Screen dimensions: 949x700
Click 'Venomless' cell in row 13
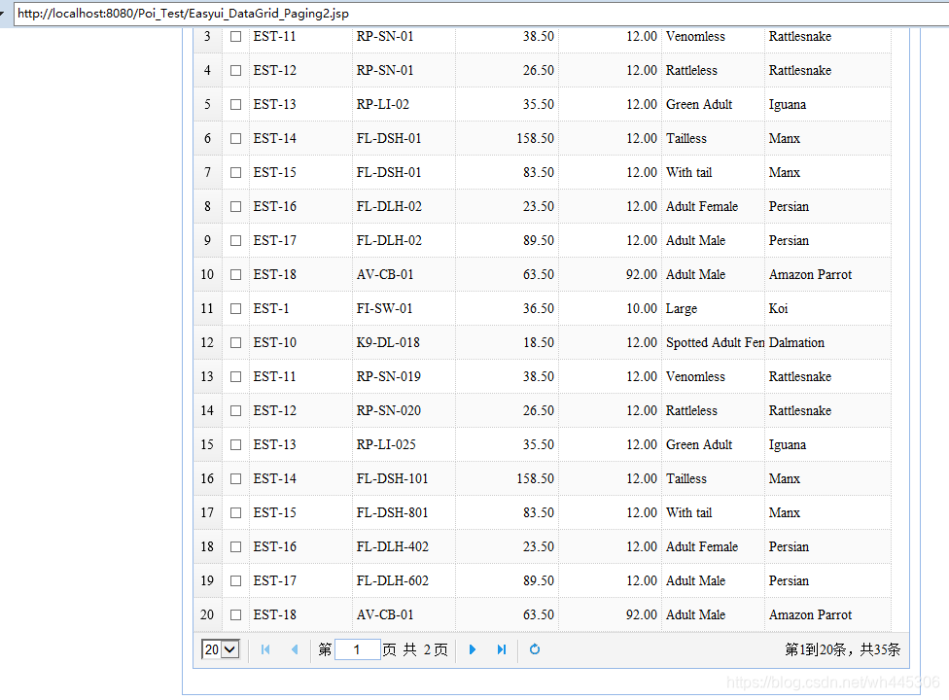click(x=714, y=376)
